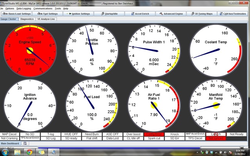Viewport: 250px width, 156px height.
Task: Click the SD Log indicator
Action: pos(51,138)
